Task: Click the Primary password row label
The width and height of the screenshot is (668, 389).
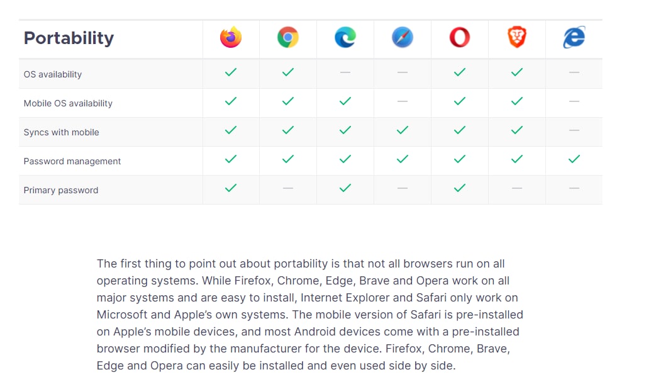Action: (61, 190)
